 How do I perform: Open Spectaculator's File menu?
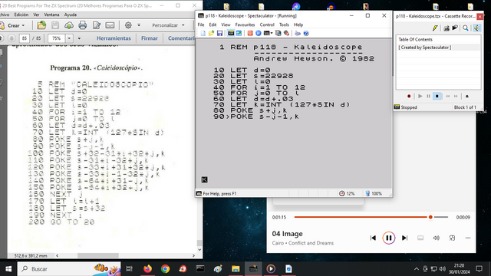point(201,25)
